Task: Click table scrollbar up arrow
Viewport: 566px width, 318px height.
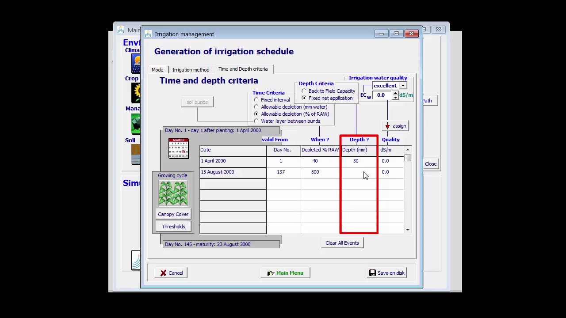Action: [x=408, y=150]
